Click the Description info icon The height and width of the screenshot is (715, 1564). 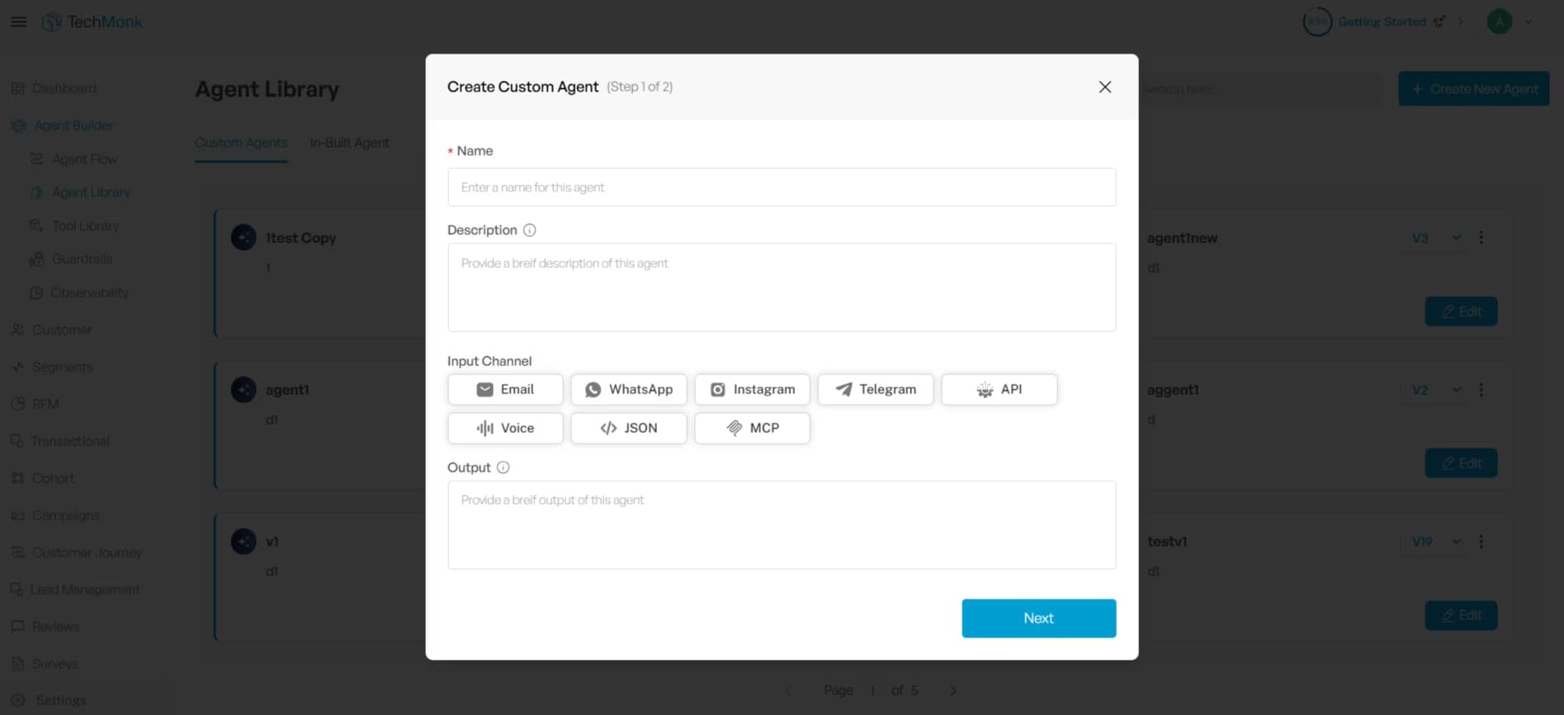pos(530,230)
